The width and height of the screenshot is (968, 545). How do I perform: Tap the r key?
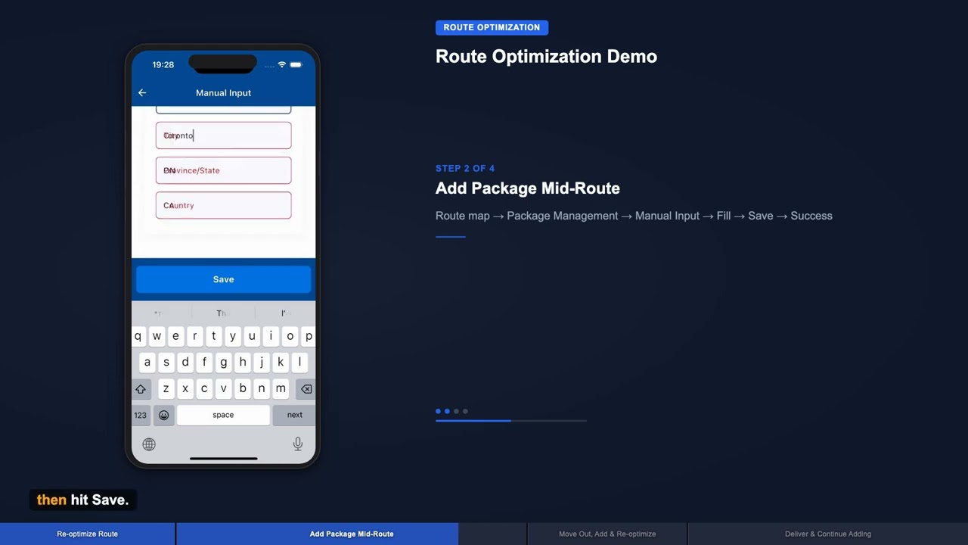[194, 336]
